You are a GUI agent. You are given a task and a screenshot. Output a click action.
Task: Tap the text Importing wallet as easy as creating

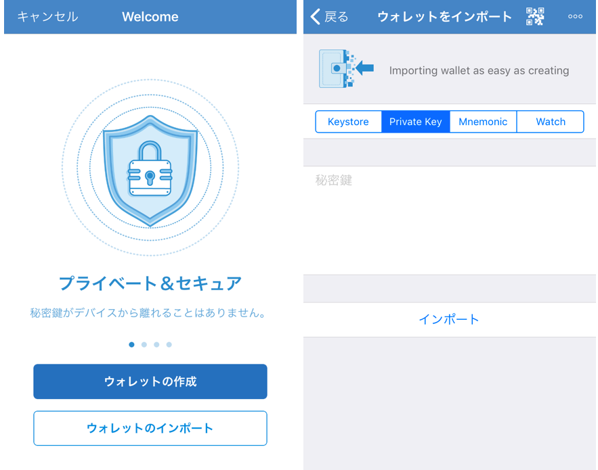click(479, 71)
